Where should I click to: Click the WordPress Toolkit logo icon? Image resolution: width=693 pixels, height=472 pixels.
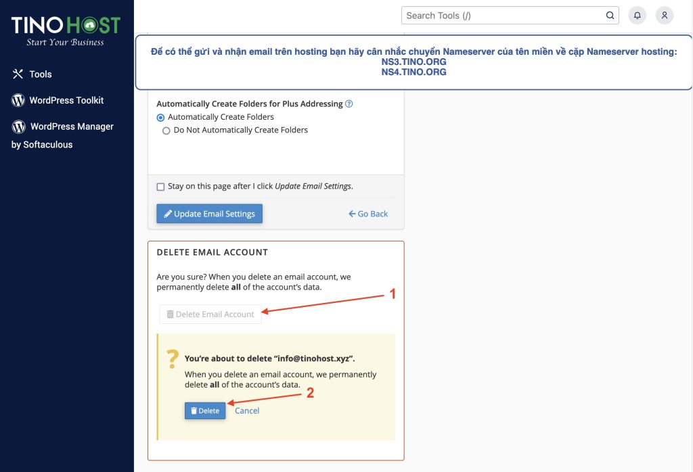pos(18,100)
